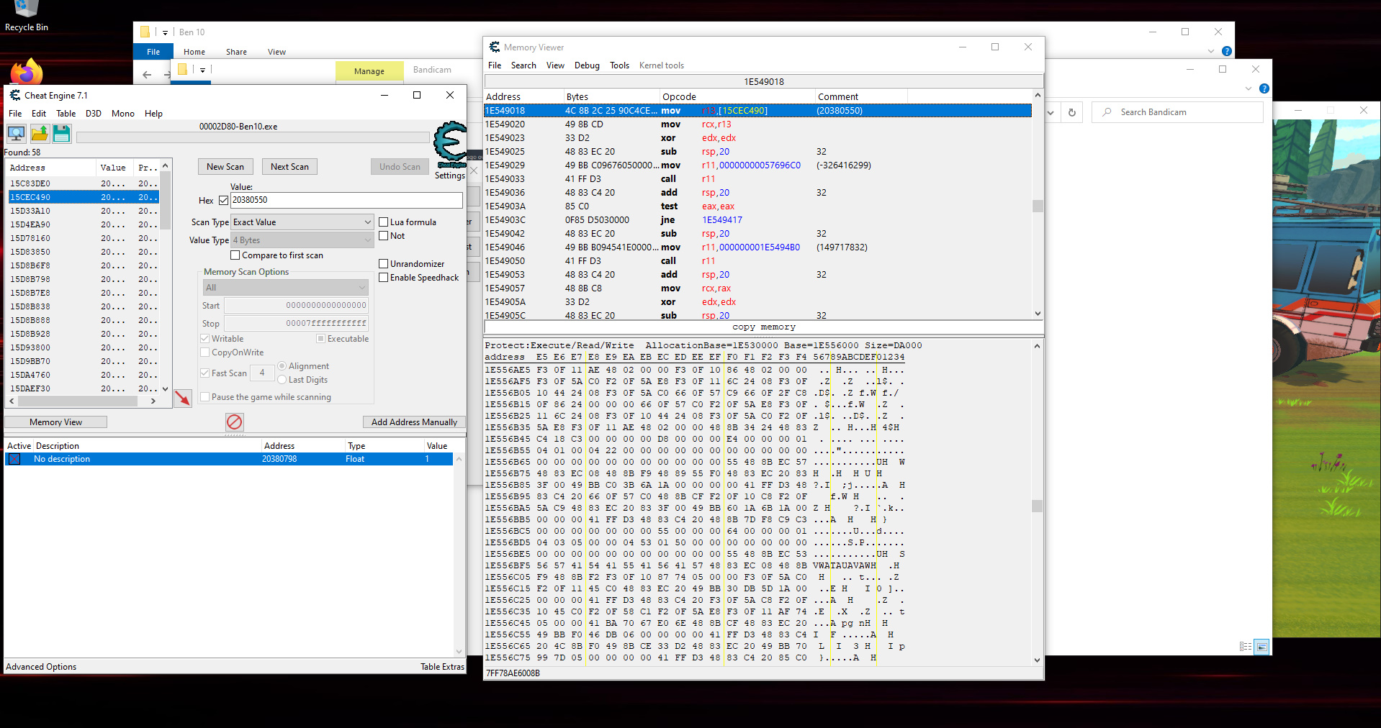Select disassembler row at address 1E549020

coord(757,124)
